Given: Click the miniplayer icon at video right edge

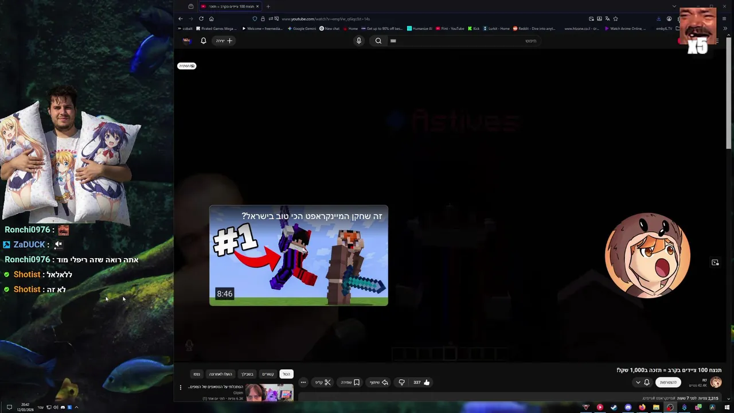Looking at the screenshot, I should click(715, 263).
